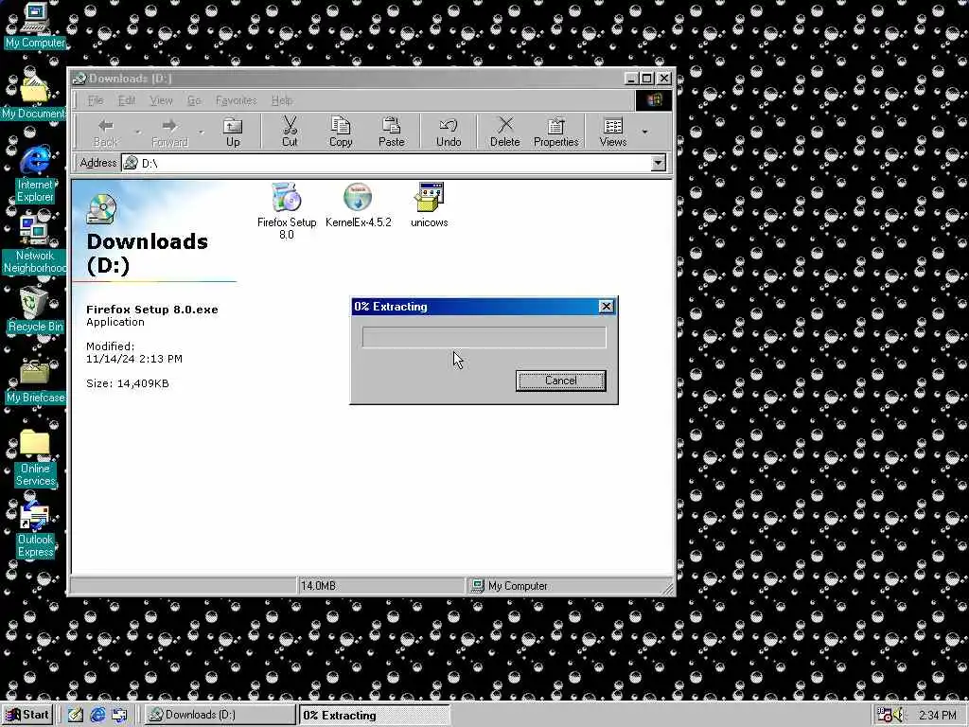The width and height of the screenshot is (969, 727).
Task: Open My Briefcase desktop icon
Action: click(35, 381)
